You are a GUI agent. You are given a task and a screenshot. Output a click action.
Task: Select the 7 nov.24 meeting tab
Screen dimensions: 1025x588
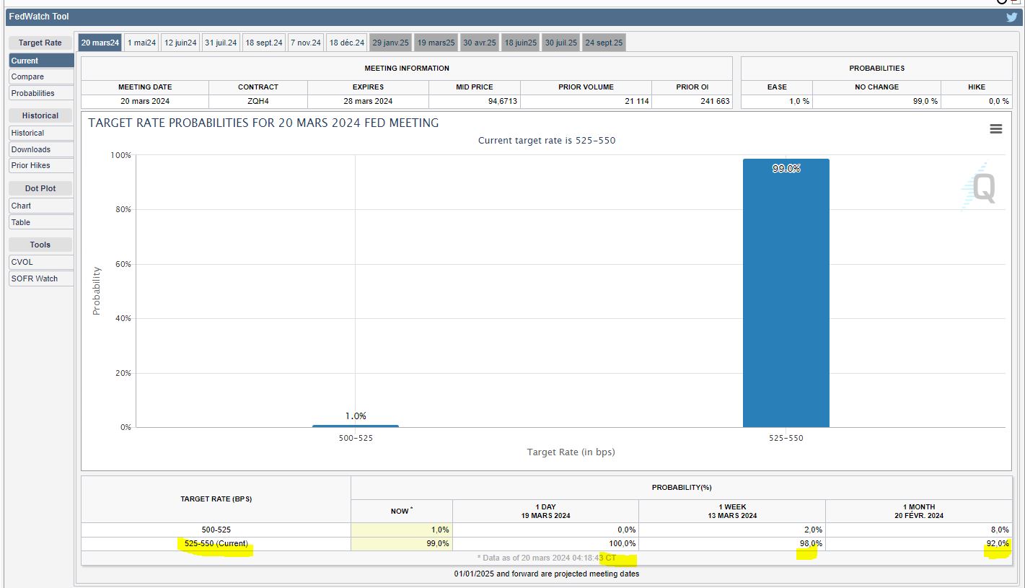pyautogui.click(x=306, y=43)
